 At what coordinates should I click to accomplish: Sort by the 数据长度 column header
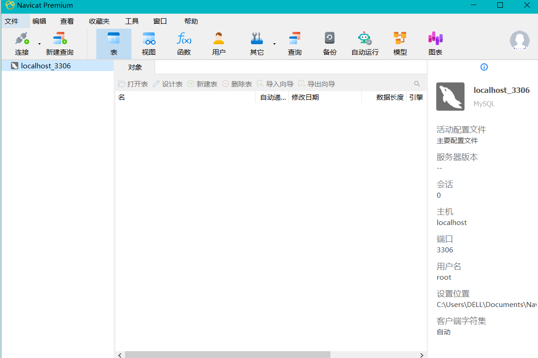pos(384,97)
